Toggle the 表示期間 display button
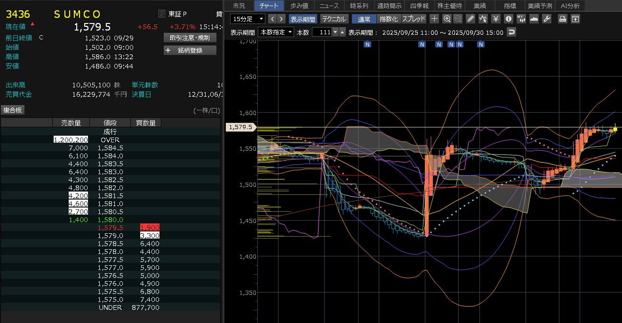 coord(303,19)
